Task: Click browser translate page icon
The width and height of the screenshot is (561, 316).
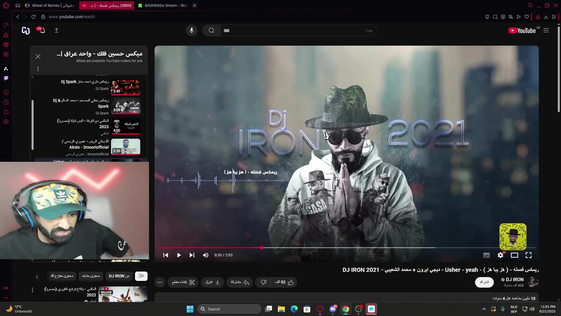Action: [511, 17]
